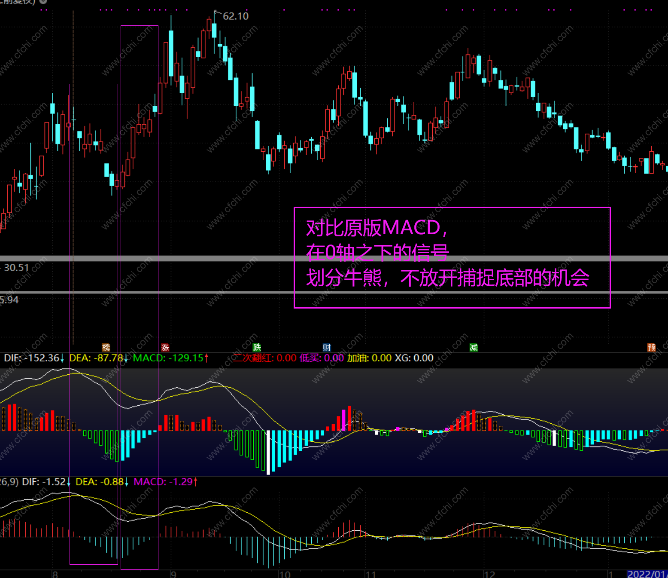Screen dimensions: 668x578
Task: Click the month 10 date axis label
Action: (285, 574)
